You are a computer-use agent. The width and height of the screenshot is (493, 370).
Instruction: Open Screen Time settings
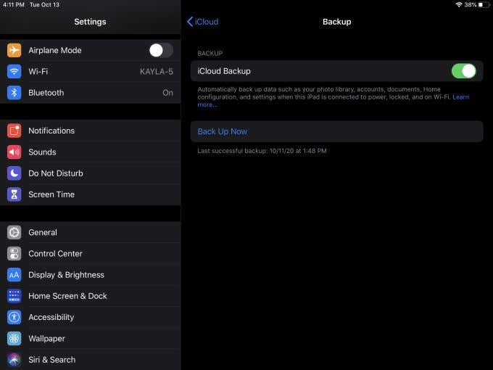(x=90, y=194)
